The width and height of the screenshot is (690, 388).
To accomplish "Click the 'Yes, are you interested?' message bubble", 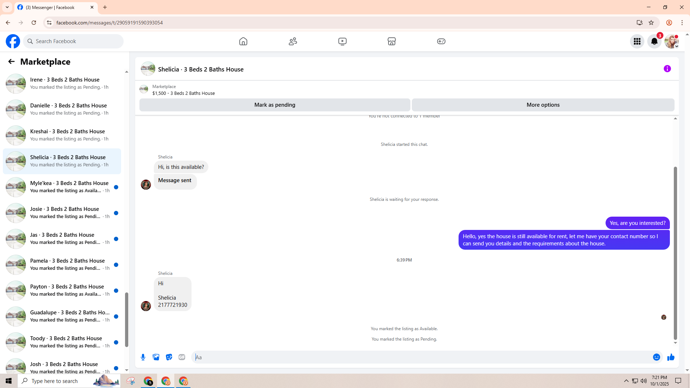I will 638,223.
